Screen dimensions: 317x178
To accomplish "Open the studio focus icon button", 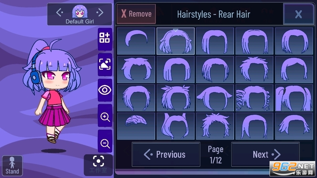I will (x=98, y=165).
